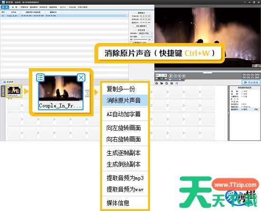The width and height of the screenshot is (261, 211).
Task: Open the 叠加素材 tab
Action: click(x=34, y=7)
